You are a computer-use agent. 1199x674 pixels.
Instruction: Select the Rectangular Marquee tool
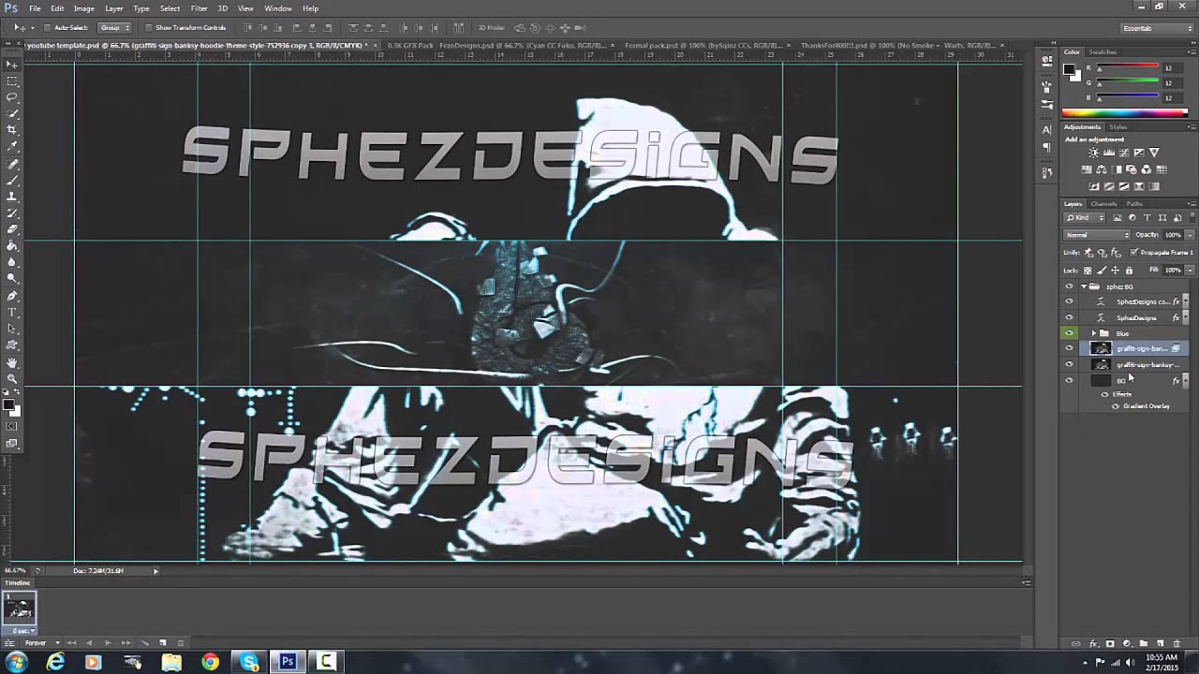[11, 81]
